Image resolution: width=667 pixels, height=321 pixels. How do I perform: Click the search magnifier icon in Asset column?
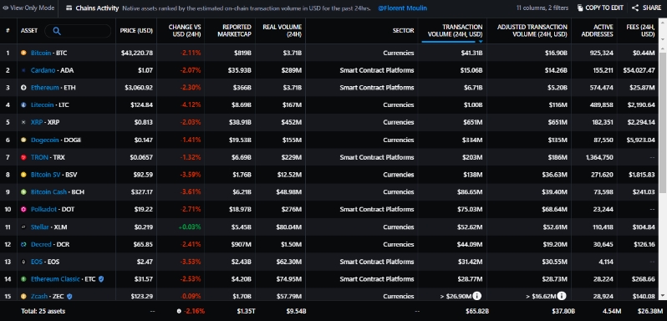coord(57,31)
